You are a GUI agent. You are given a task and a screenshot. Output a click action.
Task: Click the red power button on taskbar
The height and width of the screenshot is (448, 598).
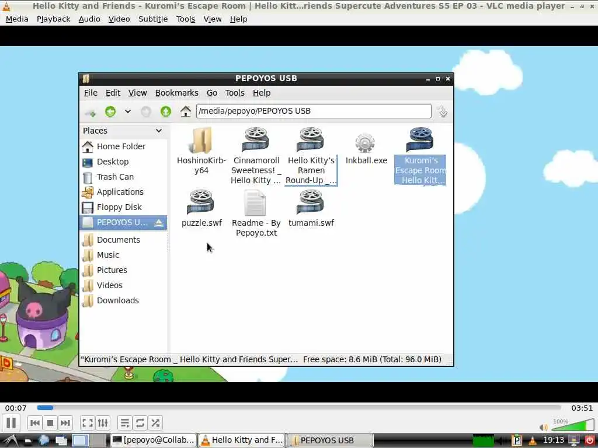[590, 440]
